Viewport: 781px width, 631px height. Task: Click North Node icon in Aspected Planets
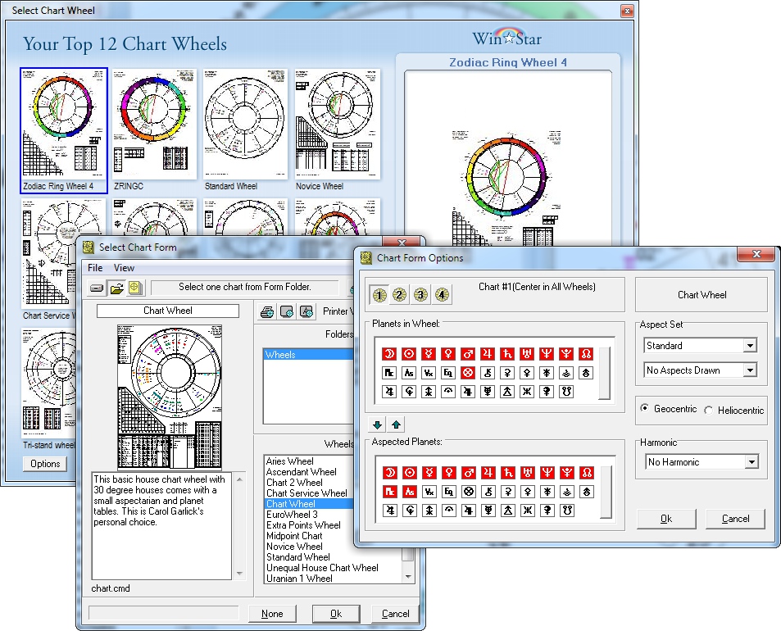(x=587, y=473)
